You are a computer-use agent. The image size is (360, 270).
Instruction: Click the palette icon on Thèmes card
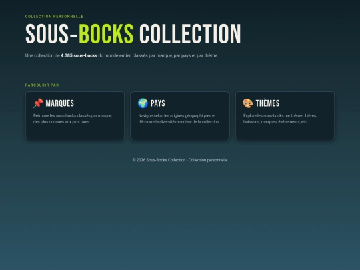tap(248, 103)
